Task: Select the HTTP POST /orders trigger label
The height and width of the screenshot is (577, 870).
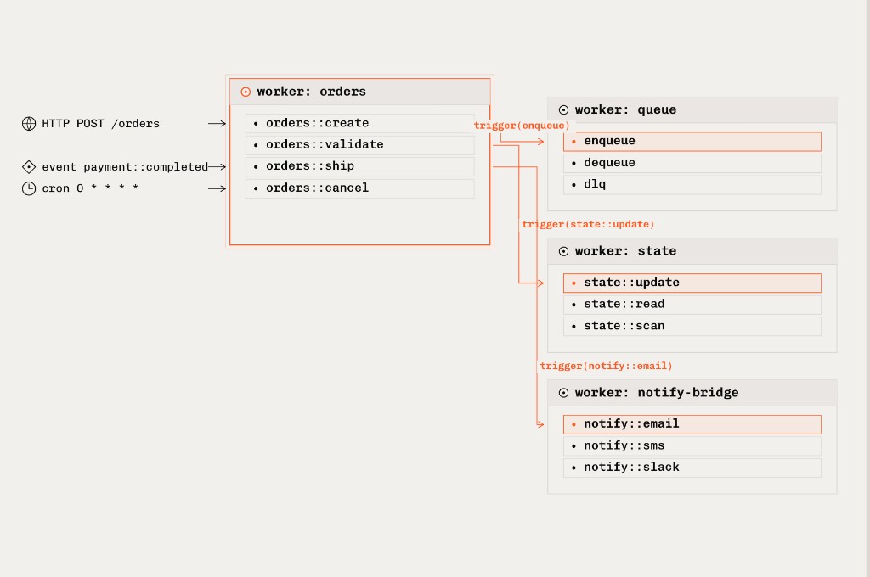Action: click(x=100, y=124)
